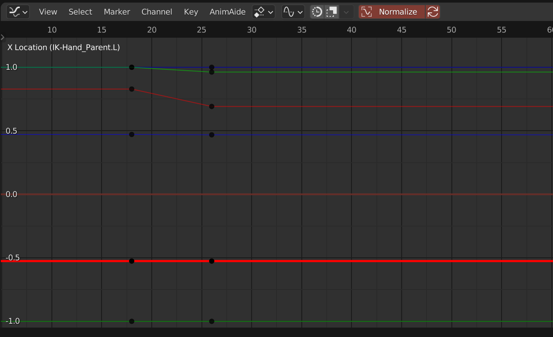Select blue keyframe at 1.0 on frame 26
This screenshot has height=337, width=553.
point(212,67)
